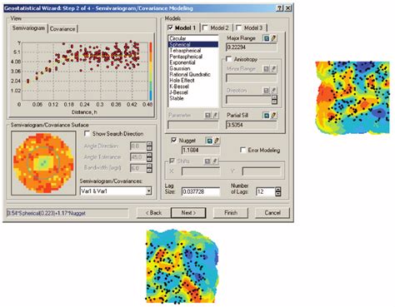This screenshot has width=395, height=307.
Task: Click the Minor Range pencil icon
Action: 273,68
